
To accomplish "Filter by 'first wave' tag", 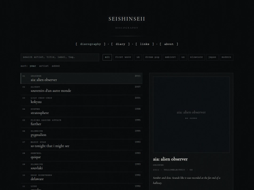I will (123, 57).
